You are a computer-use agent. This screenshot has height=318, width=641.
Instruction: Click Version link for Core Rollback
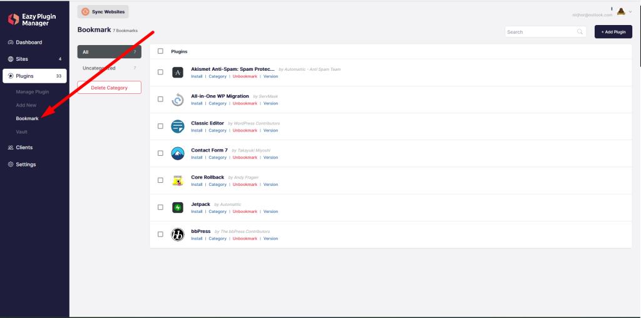click(270, 184)
